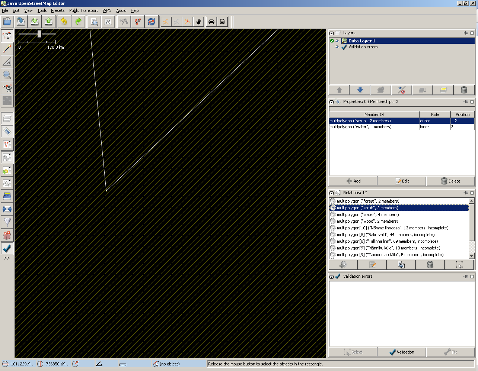This screenshot has height=371, width=478.
Task: Collapse the Validation errors panel
Action: point(331,277)
